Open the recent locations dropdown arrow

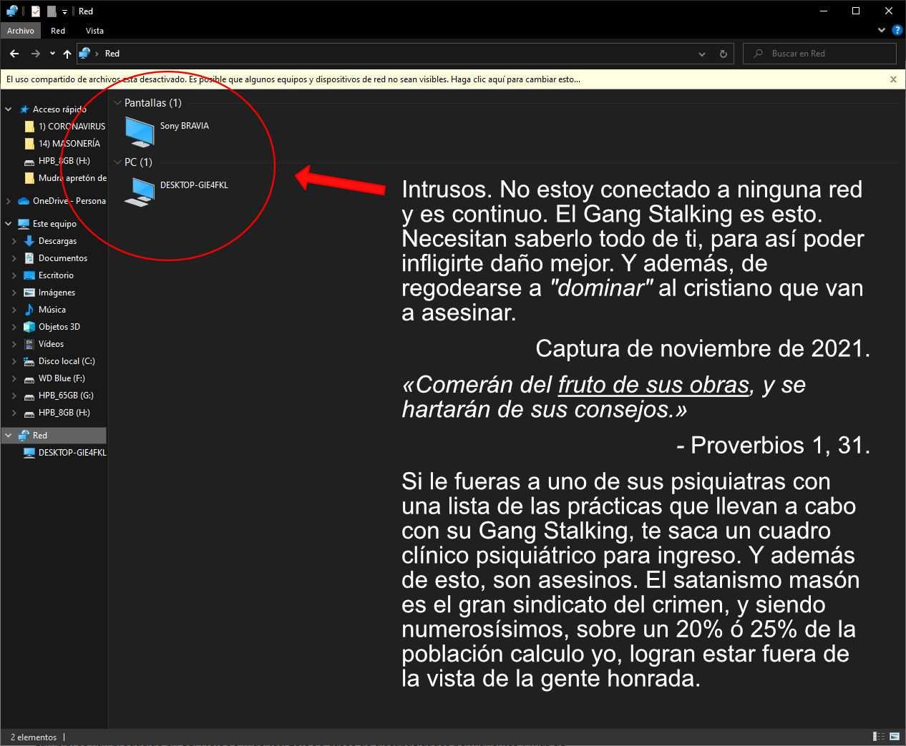click(52, 54)
